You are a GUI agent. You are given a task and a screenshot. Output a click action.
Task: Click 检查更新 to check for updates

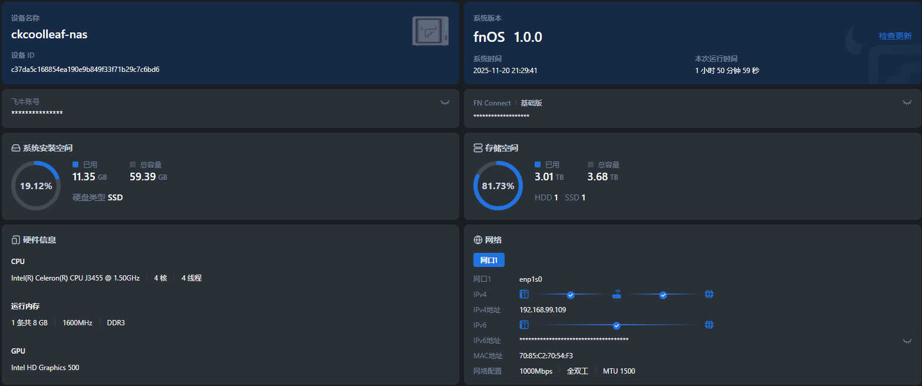[895, 36]
